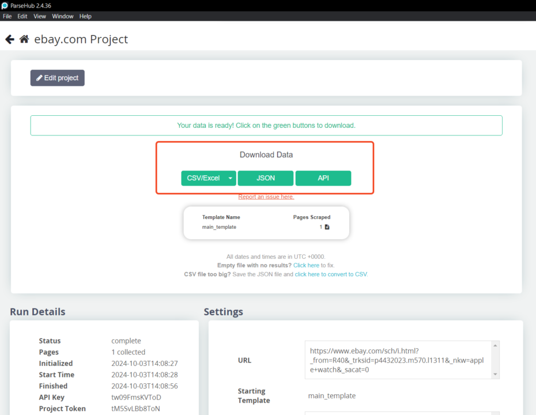Download data as JSON
The width and height of the screenshot is (536, 415).
266,178
